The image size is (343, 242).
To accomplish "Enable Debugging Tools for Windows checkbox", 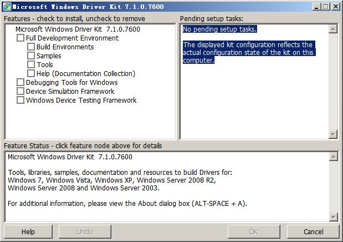I will [21, 82].
